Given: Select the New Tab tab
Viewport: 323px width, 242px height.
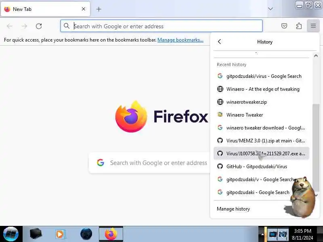Looking at the screenshot, I should coord(45,9).
